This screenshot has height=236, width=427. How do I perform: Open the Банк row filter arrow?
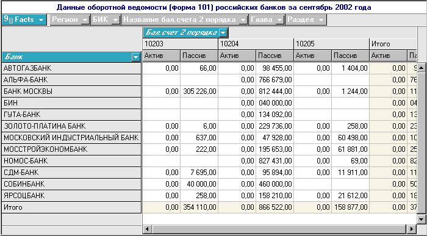pos(135,57)
